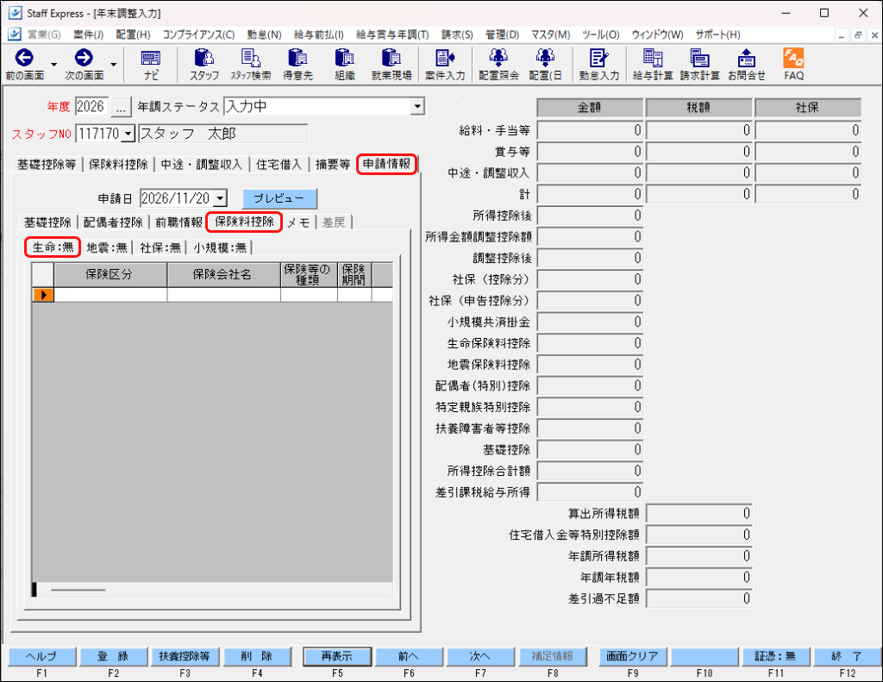Click the grid's horizontal scrollbar

click(x=212, y=590)
